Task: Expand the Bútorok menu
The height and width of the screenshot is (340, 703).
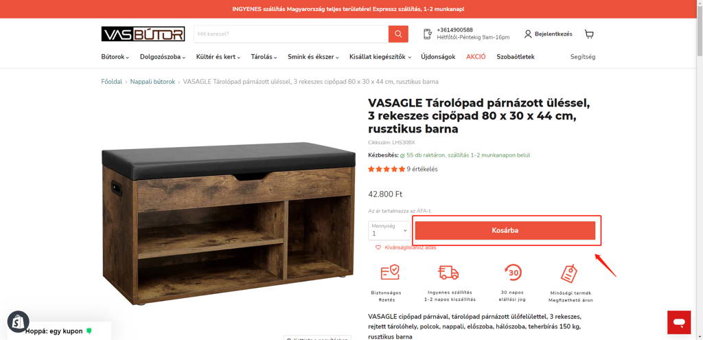Action: click(x=115, y=57)
